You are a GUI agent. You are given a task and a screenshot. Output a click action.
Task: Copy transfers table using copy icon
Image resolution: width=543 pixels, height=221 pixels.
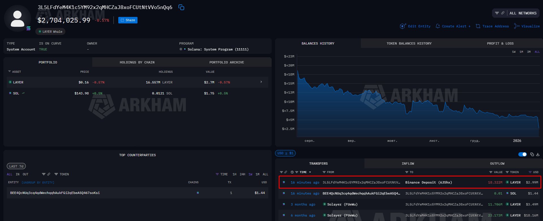pyautogui.click(x=532, y=154)
